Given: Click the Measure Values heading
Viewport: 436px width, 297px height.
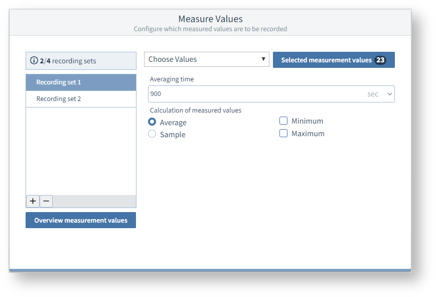Looking at the screenshot, I should (x=210, y=19).
